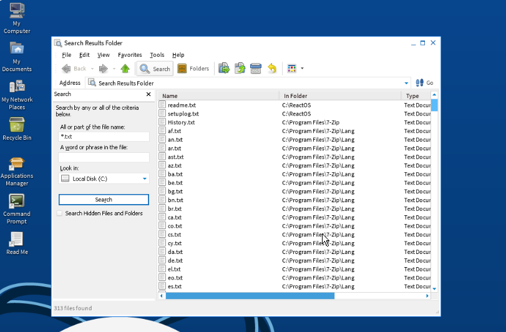The image size is (506, 332).
Task: Click the Forward arrow toolbar button
Action: point(104,69)
